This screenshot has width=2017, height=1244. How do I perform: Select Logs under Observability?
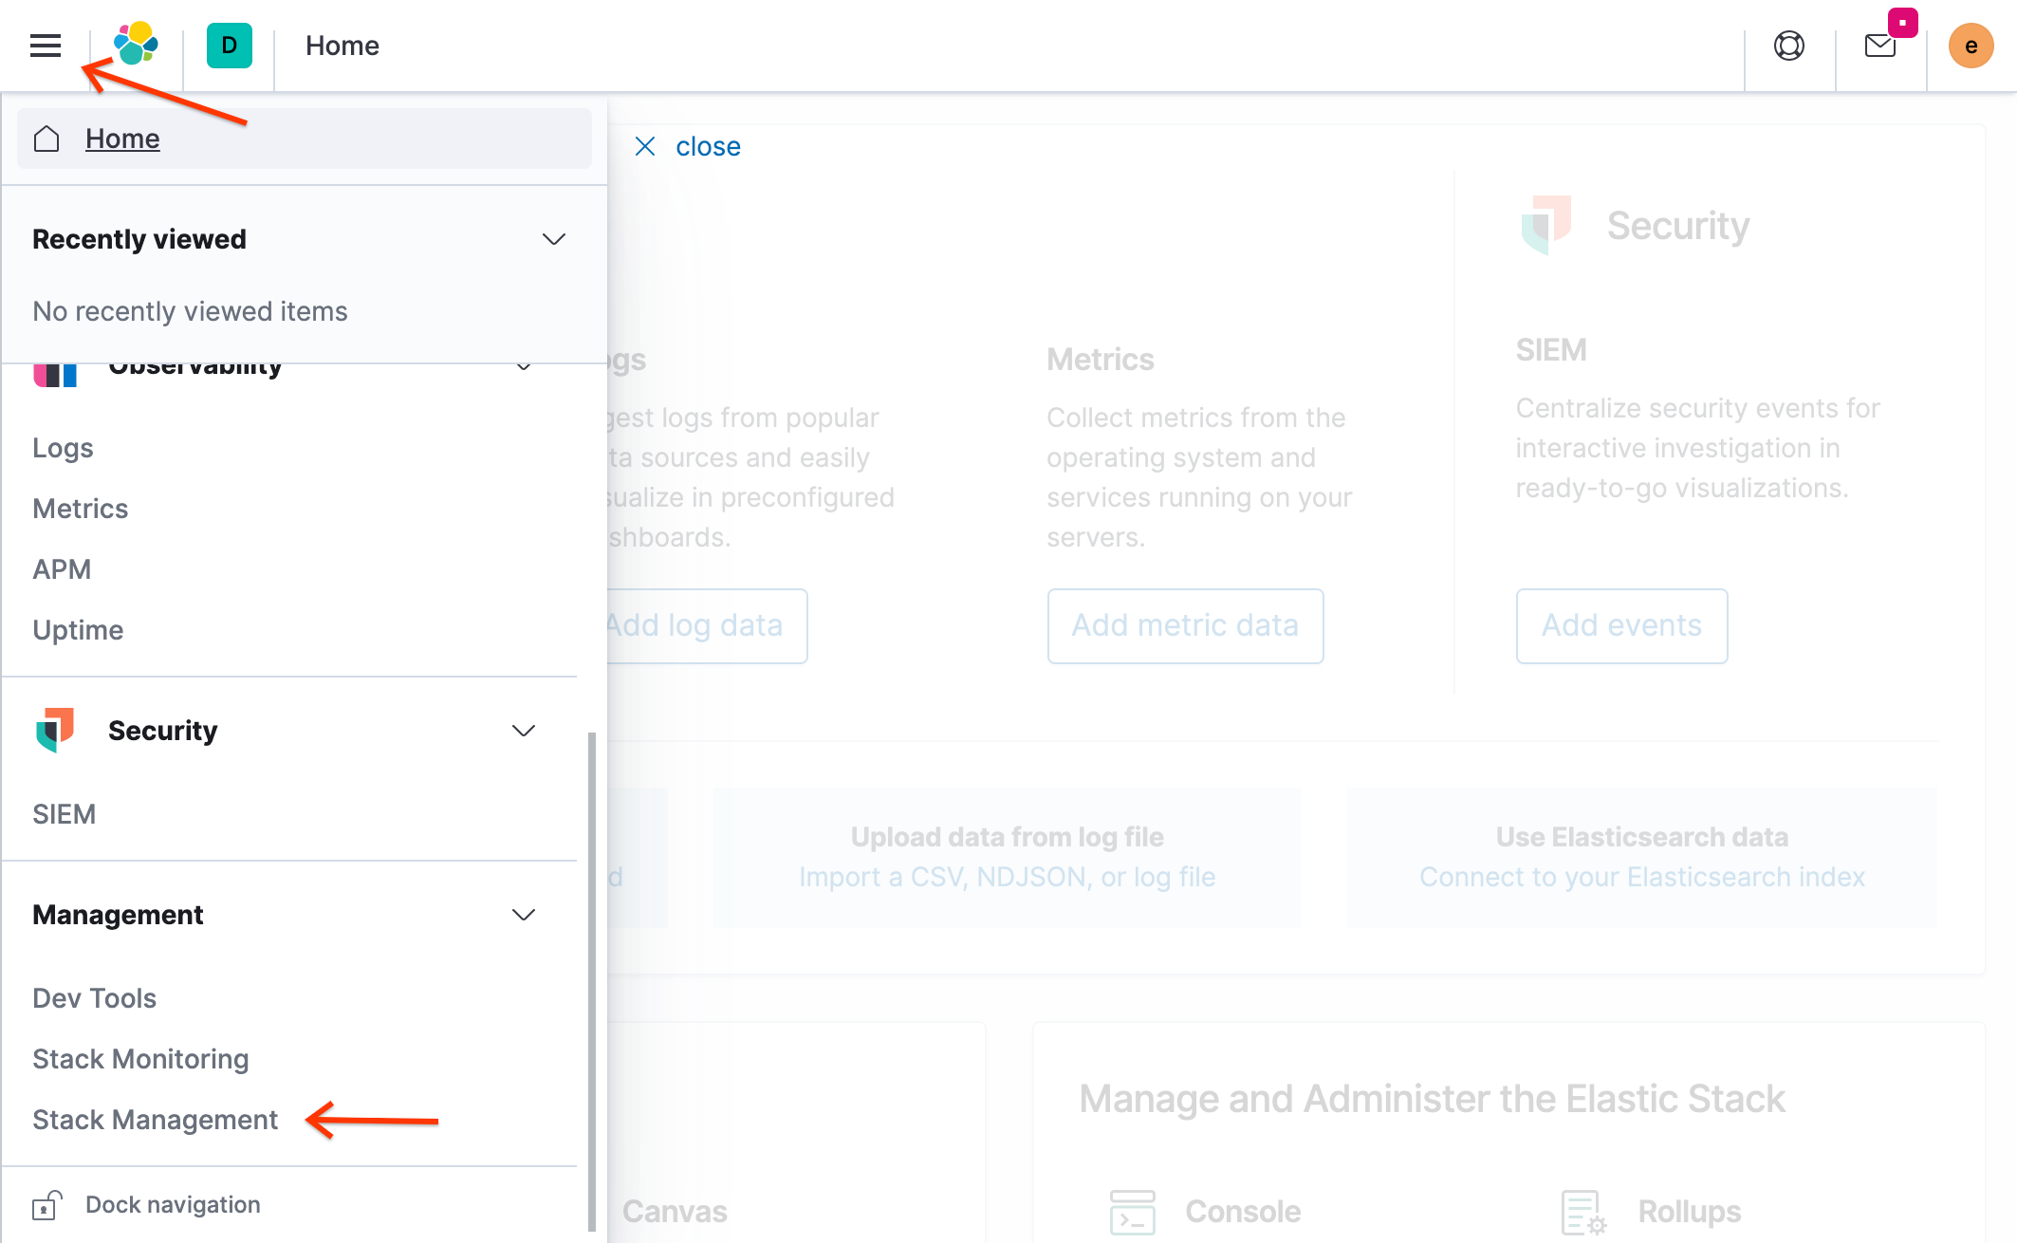point(64,447)
